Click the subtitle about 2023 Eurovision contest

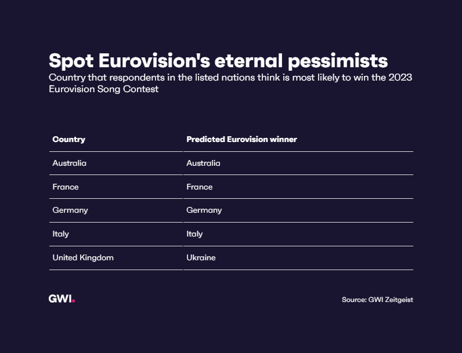click(230, 83)
